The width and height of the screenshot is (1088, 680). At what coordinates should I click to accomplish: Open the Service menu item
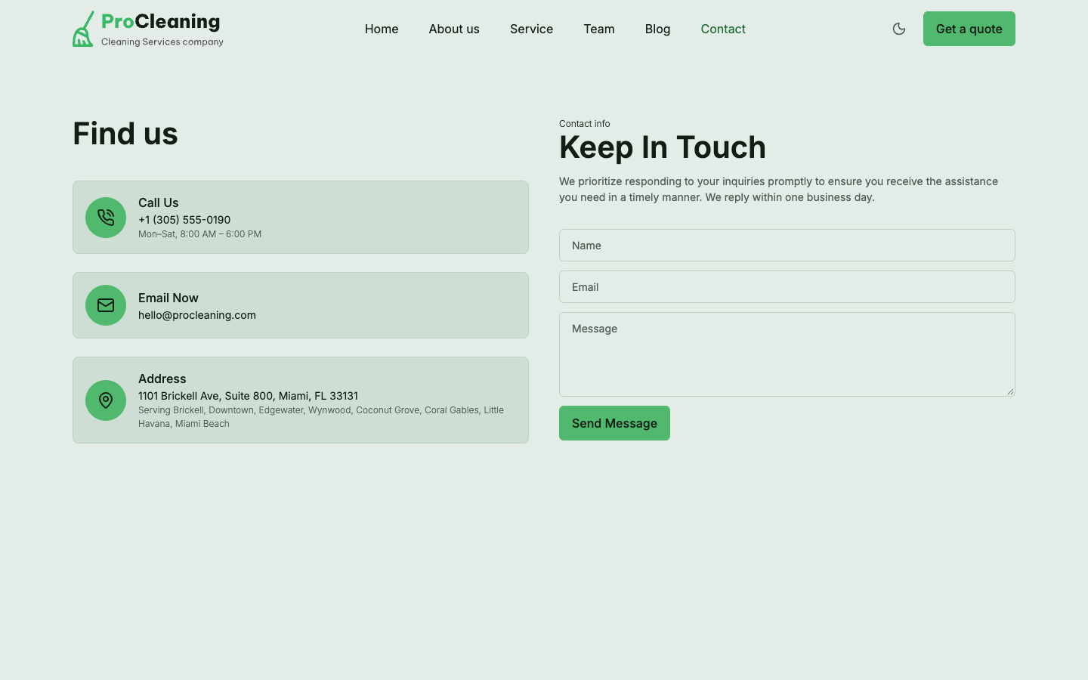[x=532, y=29]
